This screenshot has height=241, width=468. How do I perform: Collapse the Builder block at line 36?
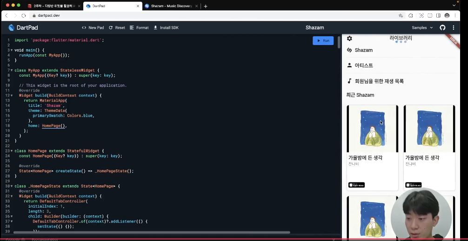[12, 216]
